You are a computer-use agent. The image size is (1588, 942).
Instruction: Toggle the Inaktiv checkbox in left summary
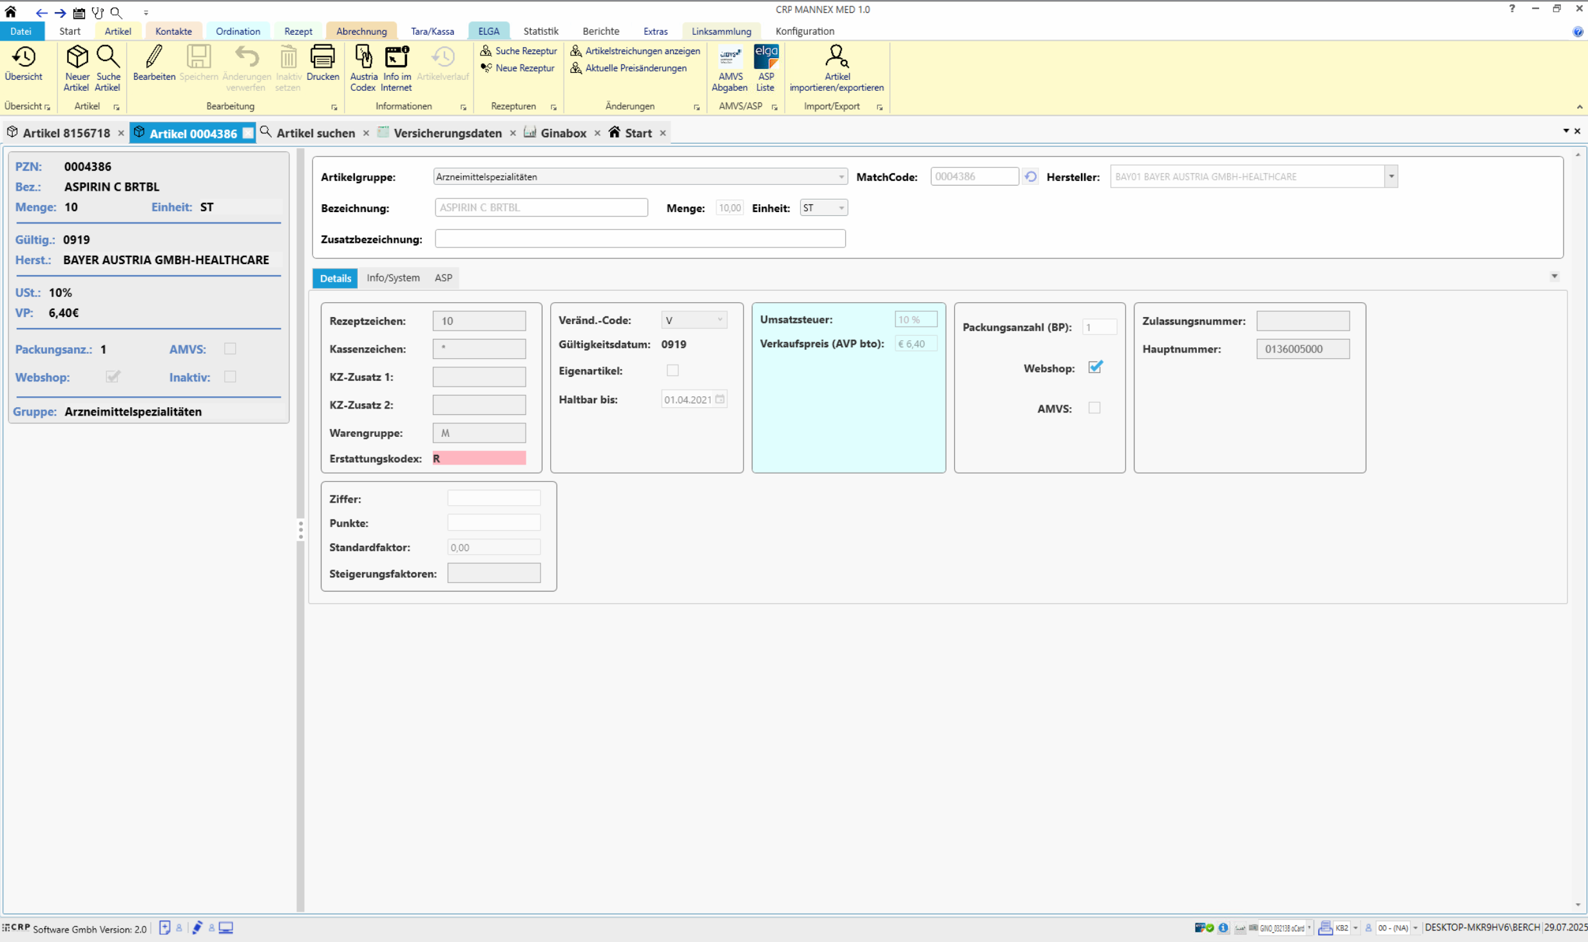coord(230,377)
